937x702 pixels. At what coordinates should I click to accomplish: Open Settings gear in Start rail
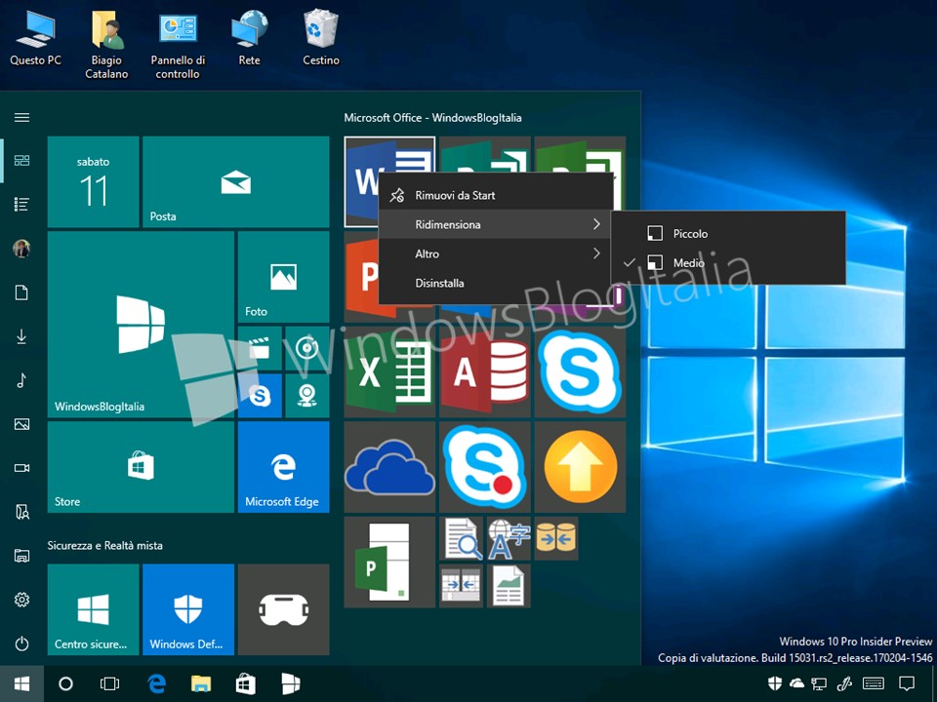pos(22,600)
